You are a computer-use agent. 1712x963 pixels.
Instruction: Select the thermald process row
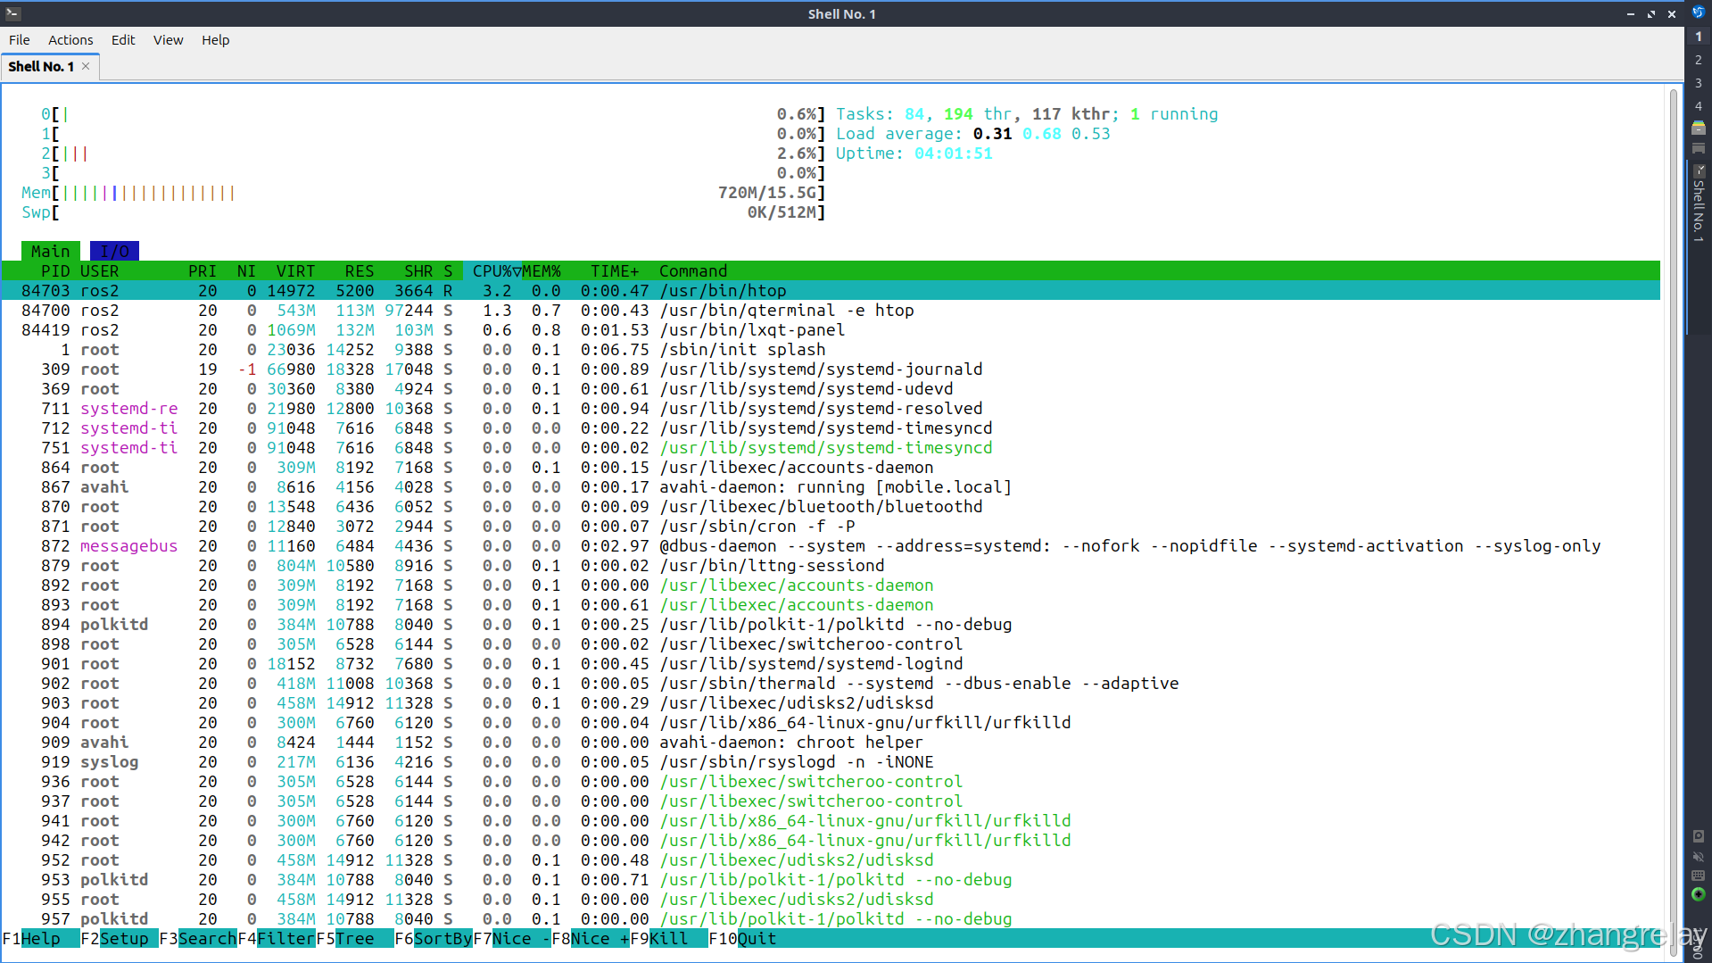[831, 684]
